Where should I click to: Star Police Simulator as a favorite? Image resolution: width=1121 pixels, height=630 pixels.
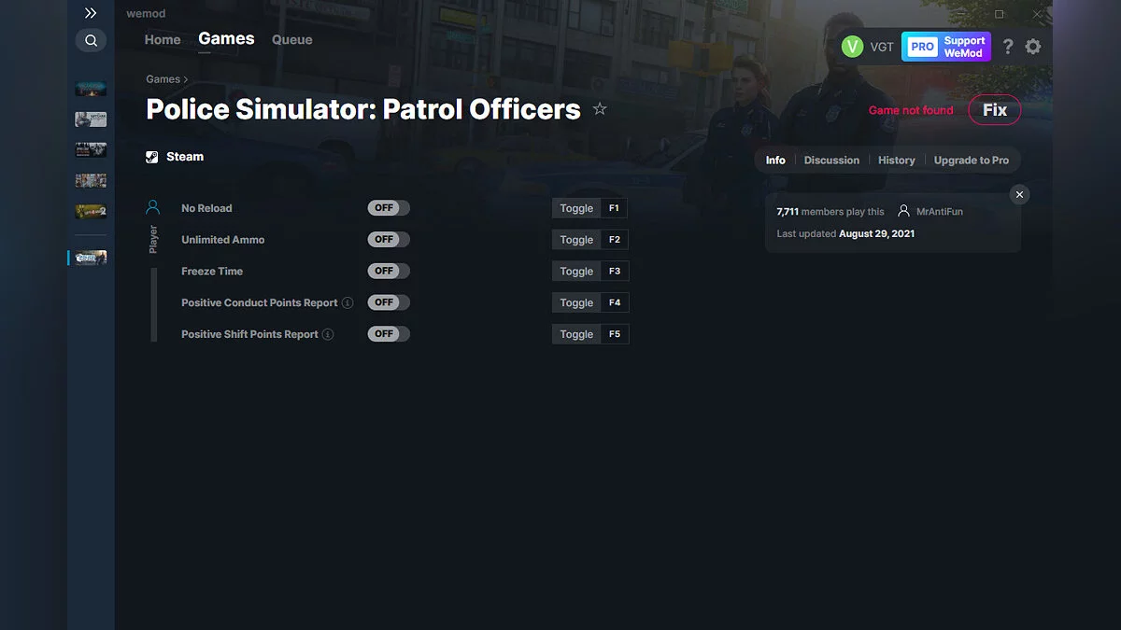(600, 108)
